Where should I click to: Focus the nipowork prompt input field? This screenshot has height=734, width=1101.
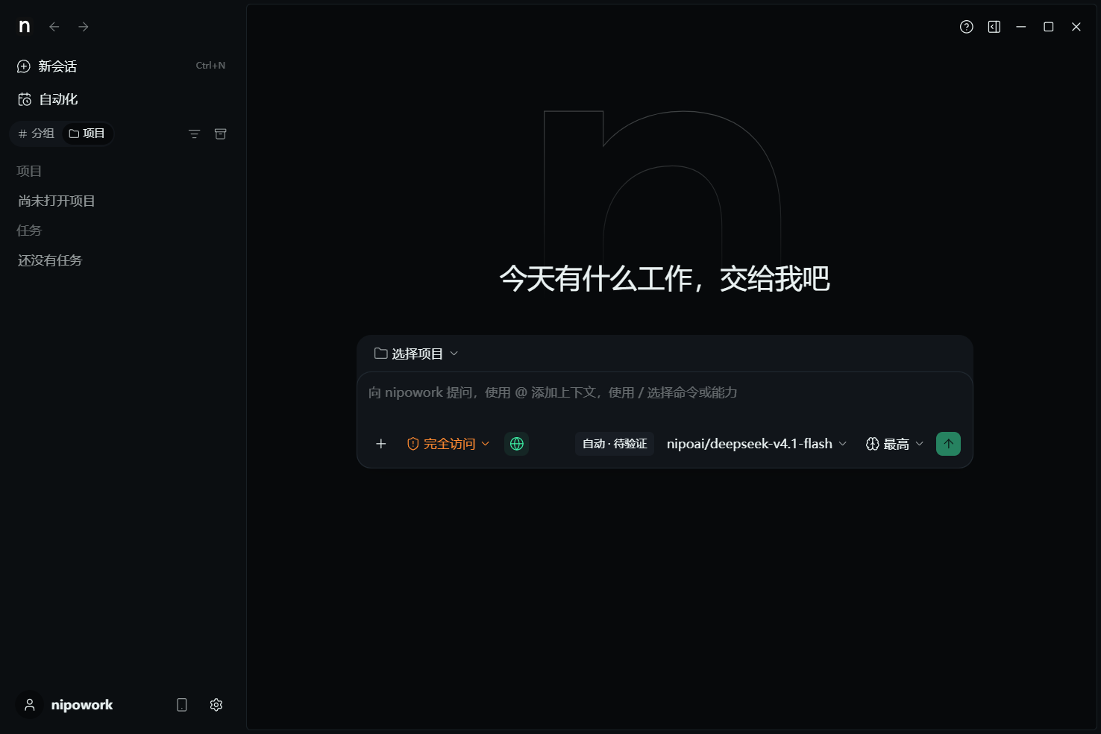tap(665, 393)
